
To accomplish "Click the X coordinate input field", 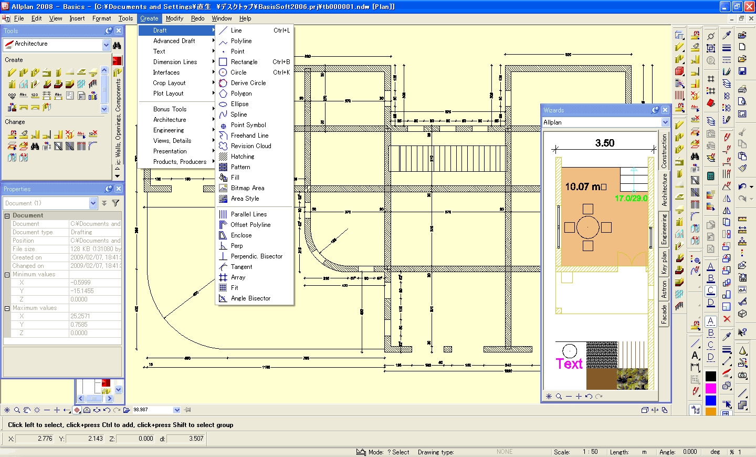I will coord(35,439).
